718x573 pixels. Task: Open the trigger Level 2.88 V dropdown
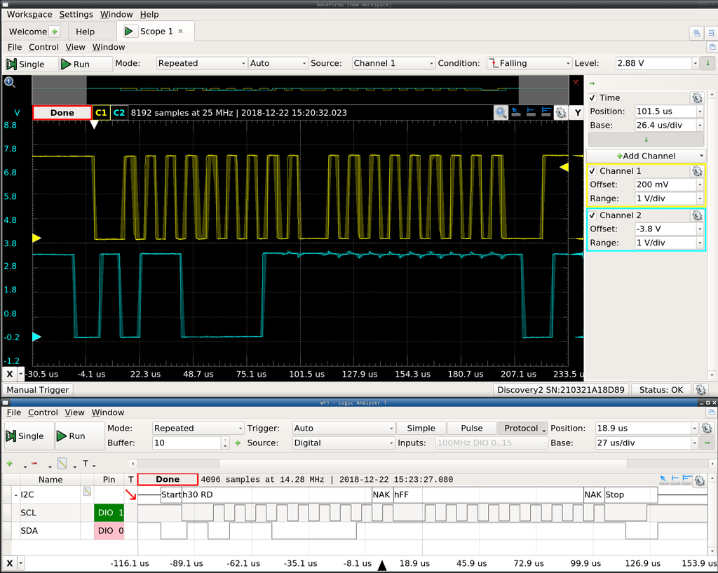pyautogui.click(x=695, y=63)
